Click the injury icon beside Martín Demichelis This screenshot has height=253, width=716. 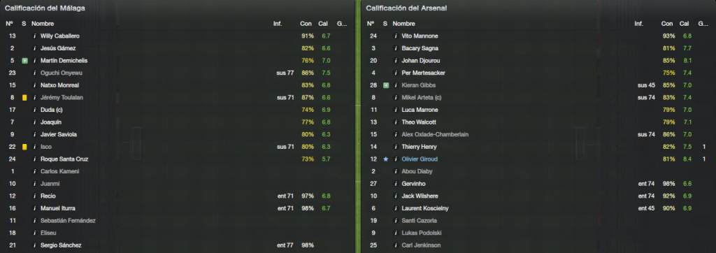[x=24, y=61]
